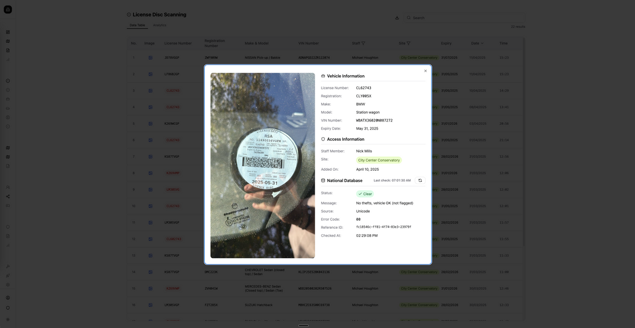Click the share icon in sidebar
This screenshot has width=635, height=328.
click(8, 197)
